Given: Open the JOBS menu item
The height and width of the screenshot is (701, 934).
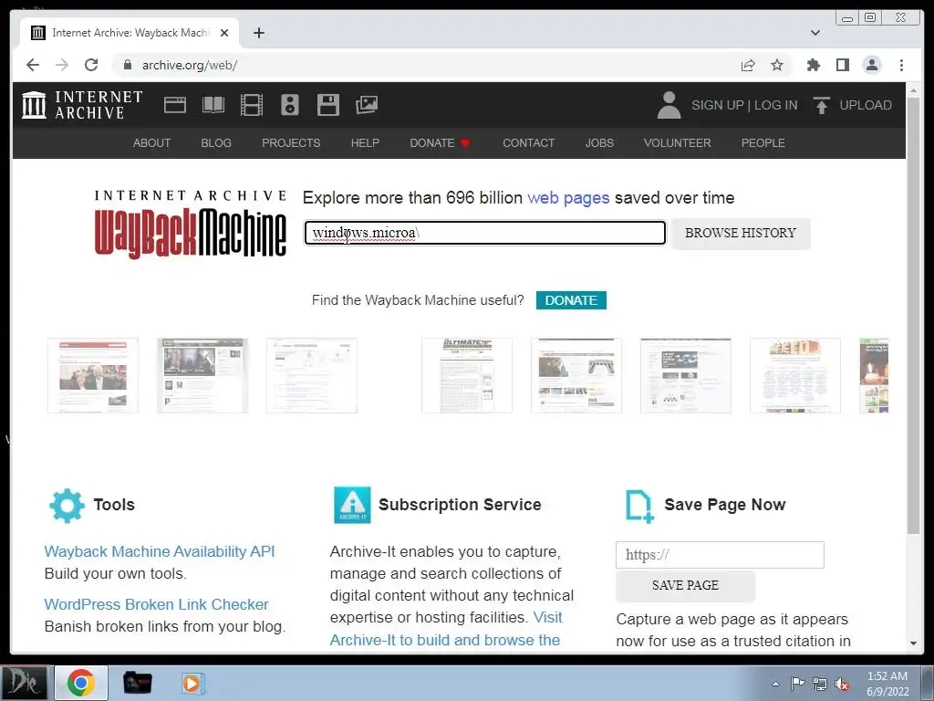Looking at the screenshot, I should pyautogui.click(x=599, y=143).
